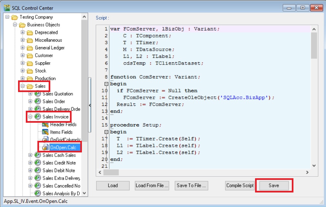The width and height of the screenshot is (326, 207).
Task: Click the Items Fields table icon
Action: pos(45,132)
